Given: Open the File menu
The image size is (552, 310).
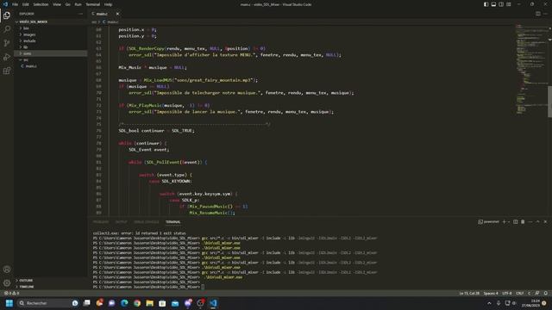Looking at the screenshot, I should pyautogui.click(x=15, y=4).
